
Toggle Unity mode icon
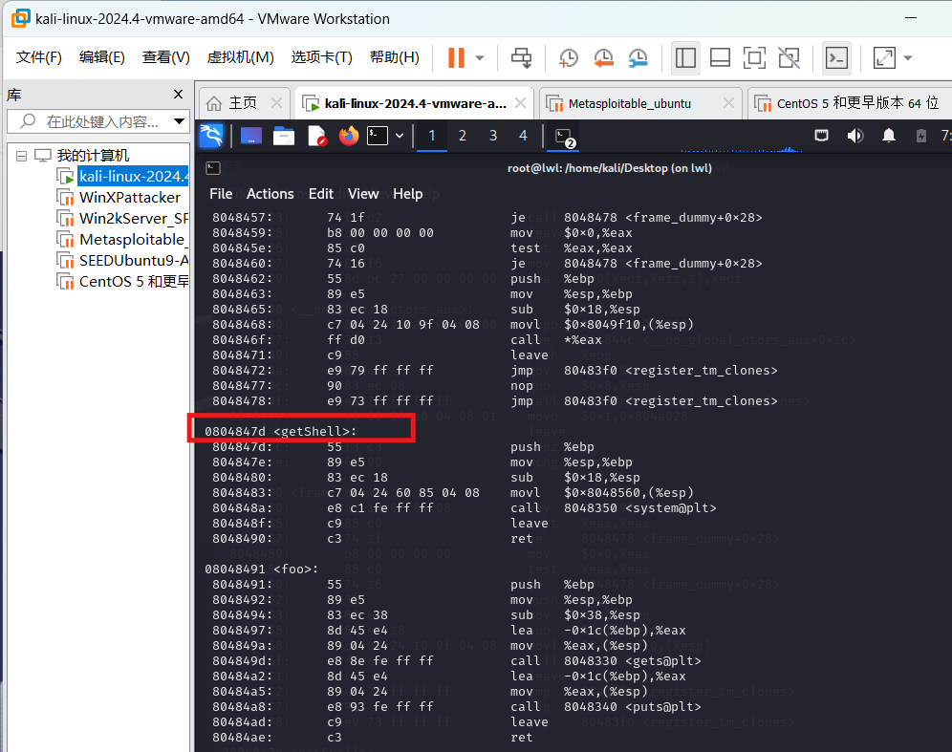[x=789, y=57]
